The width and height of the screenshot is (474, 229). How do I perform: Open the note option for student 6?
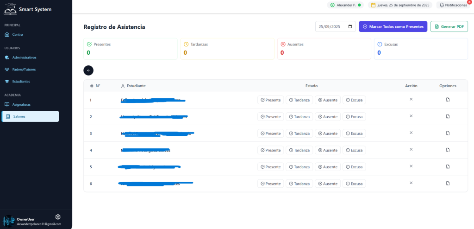pyautogui.click(x=448, y=184)
